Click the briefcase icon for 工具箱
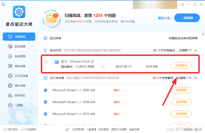The width and height of the screenshot is (205, 133). [10, 105]
